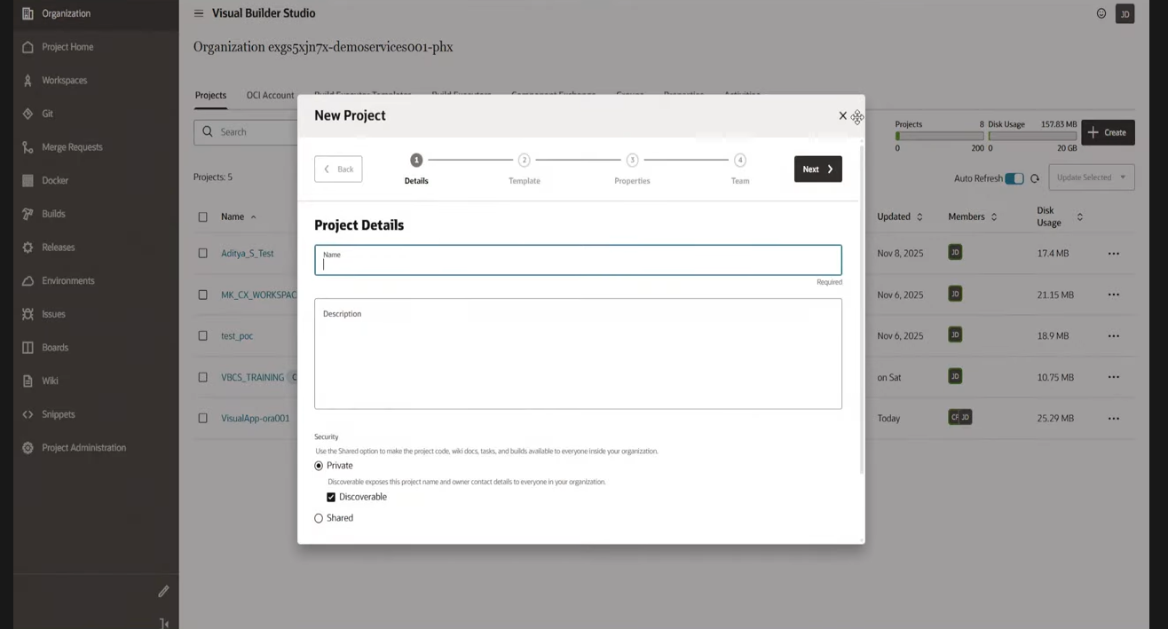Sort by the Name column arrow
This screenshot has width=1168, height=629.
click(253, 217)
